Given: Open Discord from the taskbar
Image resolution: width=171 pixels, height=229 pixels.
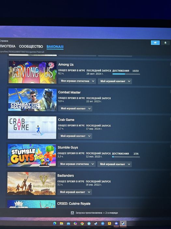Looking at the screenshot, I should [116, 223].
